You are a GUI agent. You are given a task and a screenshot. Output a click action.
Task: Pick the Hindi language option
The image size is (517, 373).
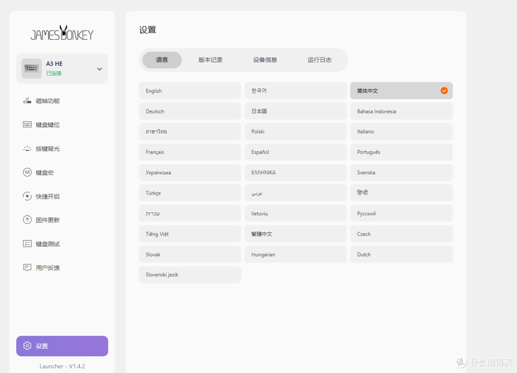(x=401, y=193)
